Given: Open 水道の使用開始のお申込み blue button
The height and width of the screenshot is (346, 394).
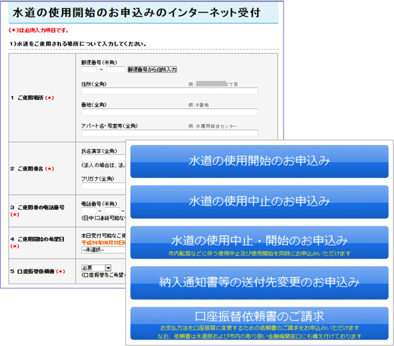Looking at the screenshot, I should pos(259,161).
